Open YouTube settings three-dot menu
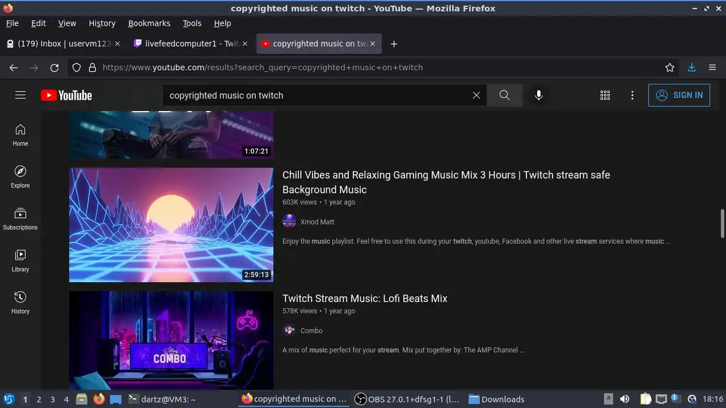 [632, 95]
